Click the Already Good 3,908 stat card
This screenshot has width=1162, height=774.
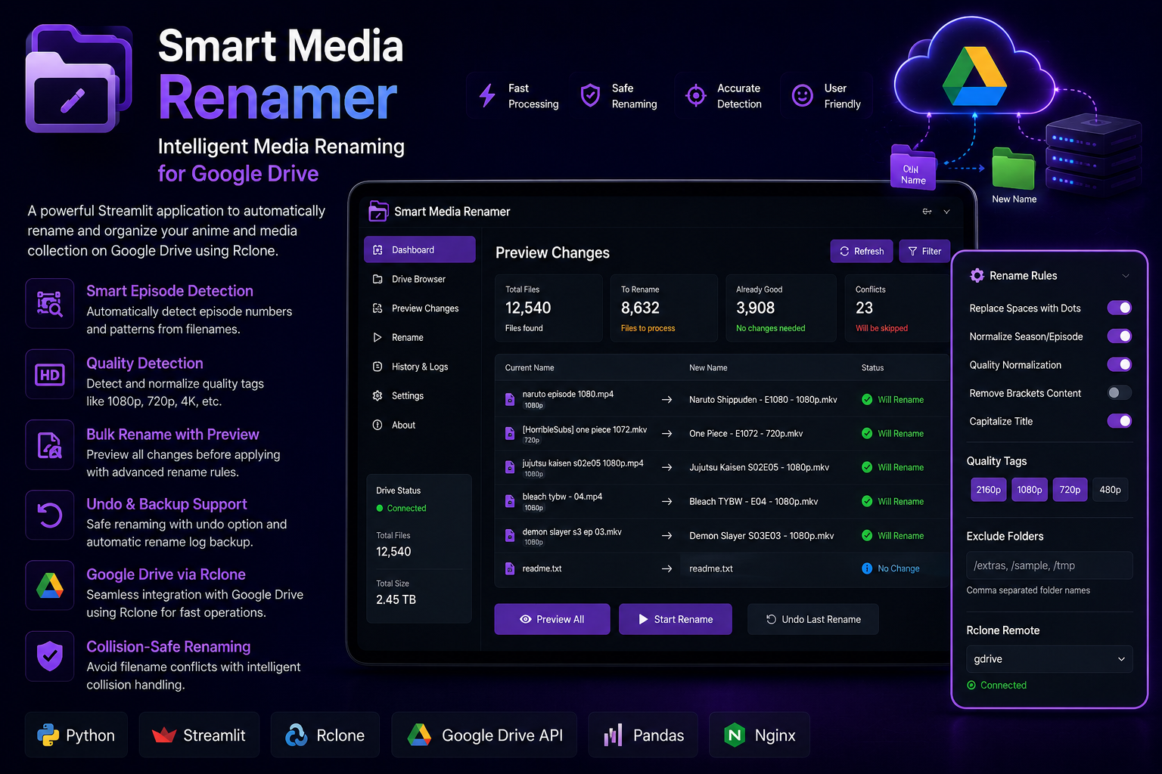[781, 308]
